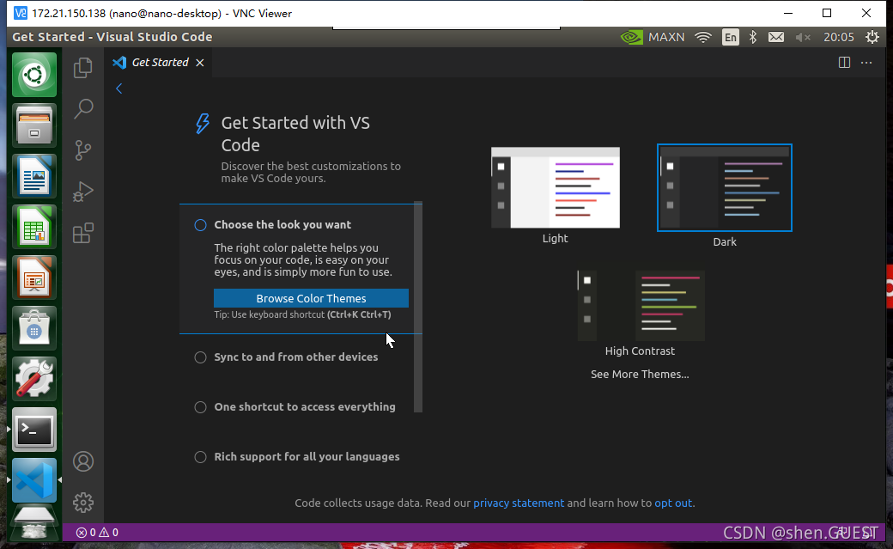The image size is (893, 549).
Task: Click the Split Editor icon
Action: coord(844,62)
